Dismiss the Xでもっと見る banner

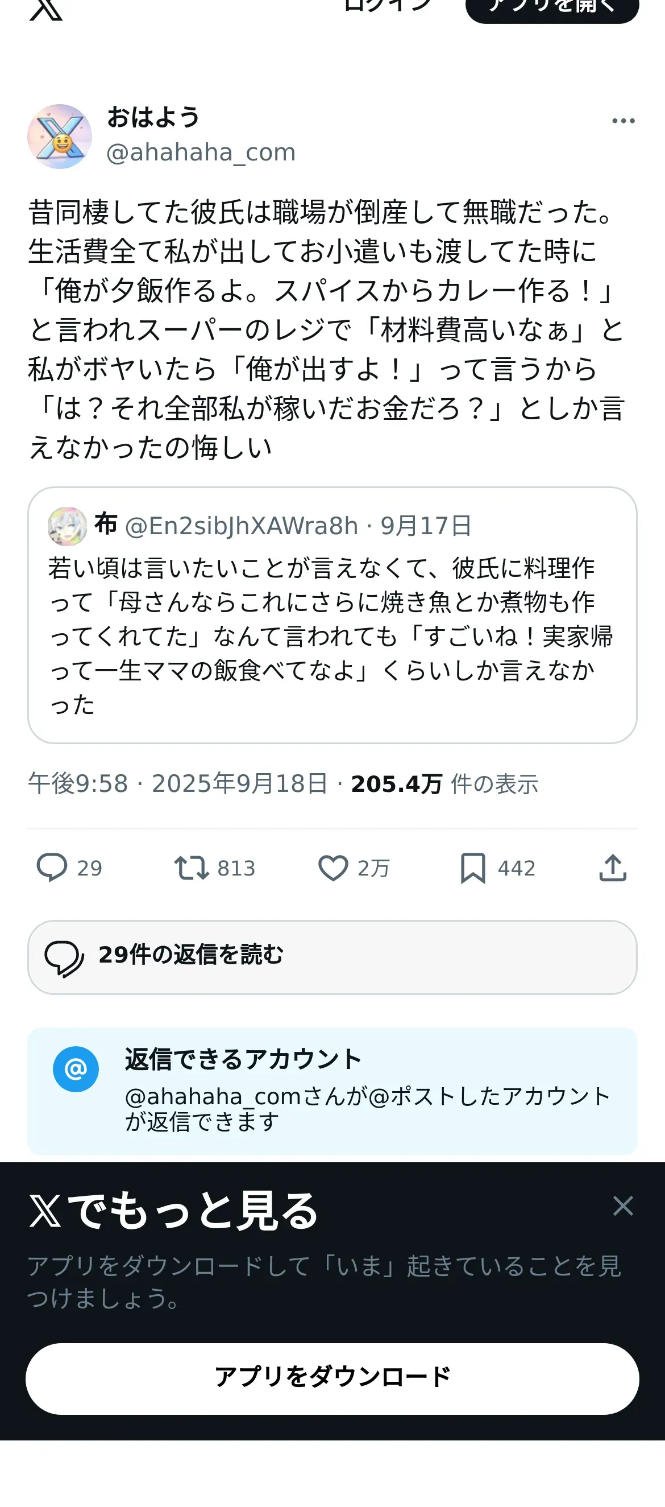pos(623,1205)
